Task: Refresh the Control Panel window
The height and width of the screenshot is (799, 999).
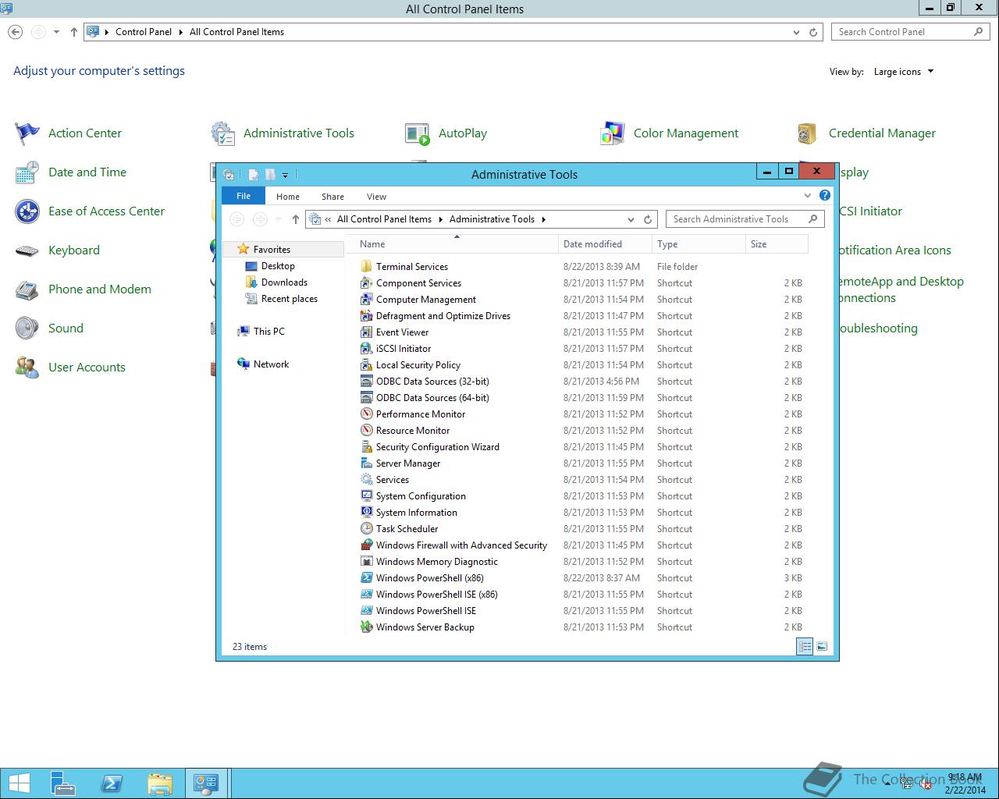Action: pos(813,32)
